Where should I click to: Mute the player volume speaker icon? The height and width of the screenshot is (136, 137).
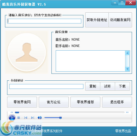click(x=40, y=118)
